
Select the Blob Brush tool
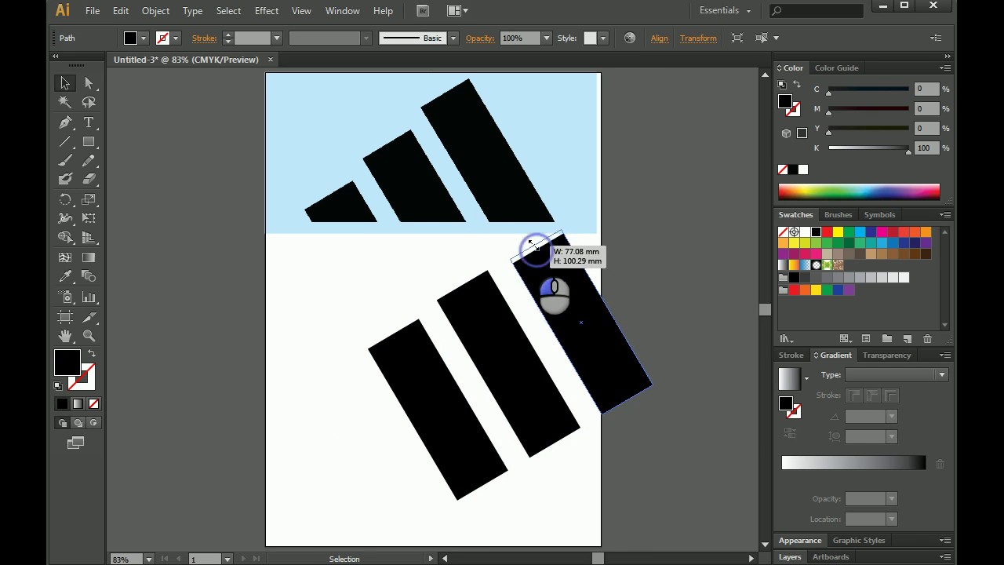(65, 180)
